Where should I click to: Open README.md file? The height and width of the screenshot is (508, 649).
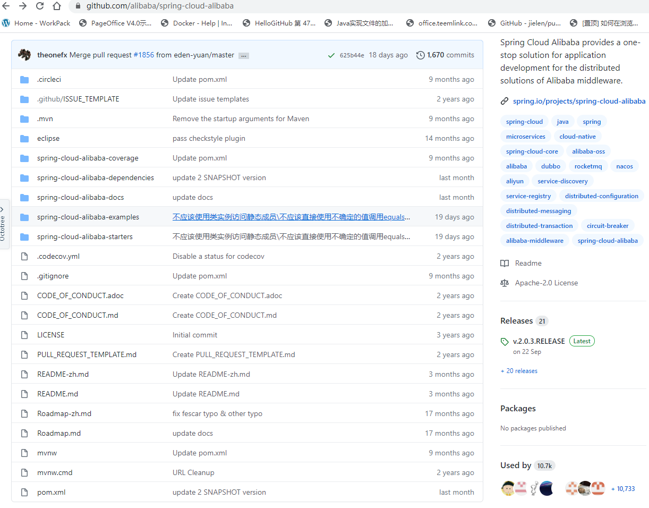coord(57,394)
